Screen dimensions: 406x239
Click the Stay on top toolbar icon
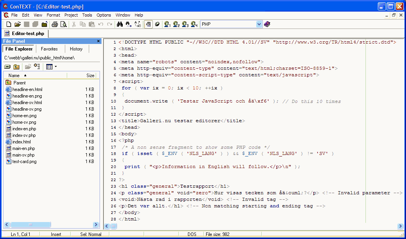tap(157, 24)
